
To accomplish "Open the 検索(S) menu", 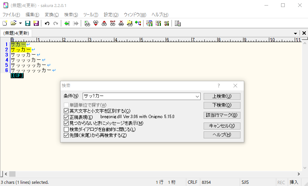I will [71, 15].
